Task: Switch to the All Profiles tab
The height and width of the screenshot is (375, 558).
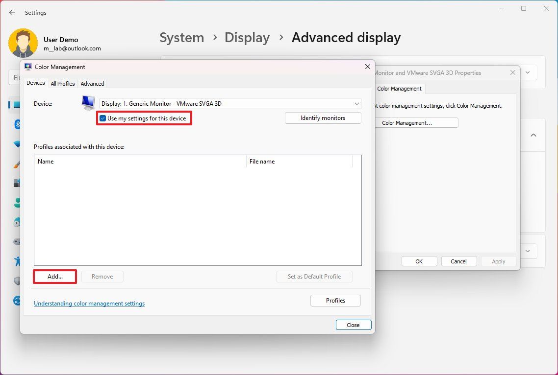Action: [x=62, y=83]
